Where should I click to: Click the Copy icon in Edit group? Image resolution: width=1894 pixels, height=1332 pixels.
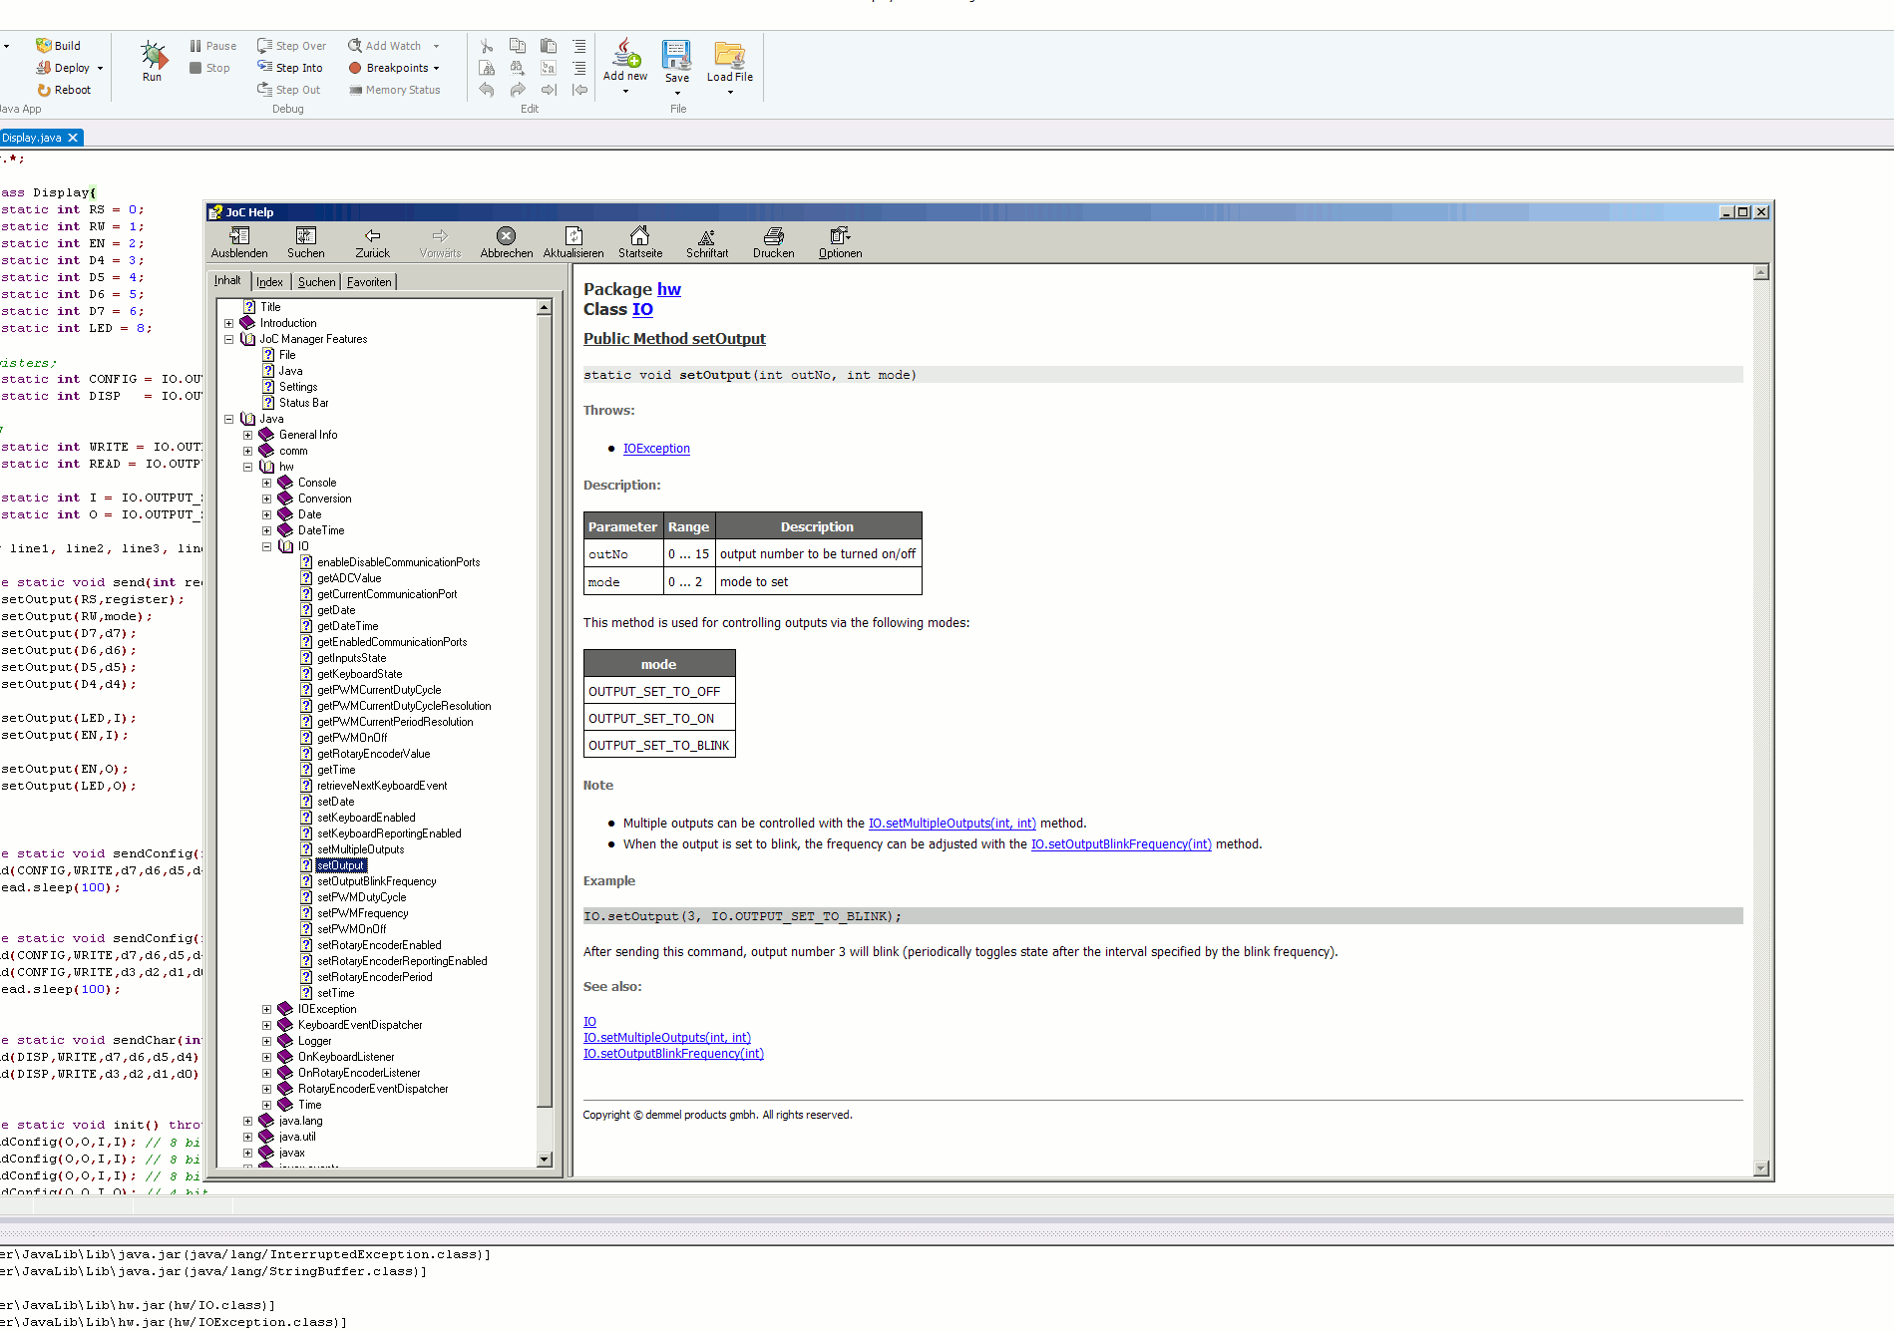point(518,46)
